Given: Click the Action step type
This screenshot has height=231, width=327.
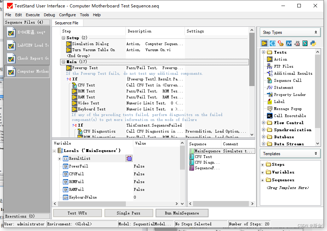Looking at the screenshot, I should coord(280,60).
